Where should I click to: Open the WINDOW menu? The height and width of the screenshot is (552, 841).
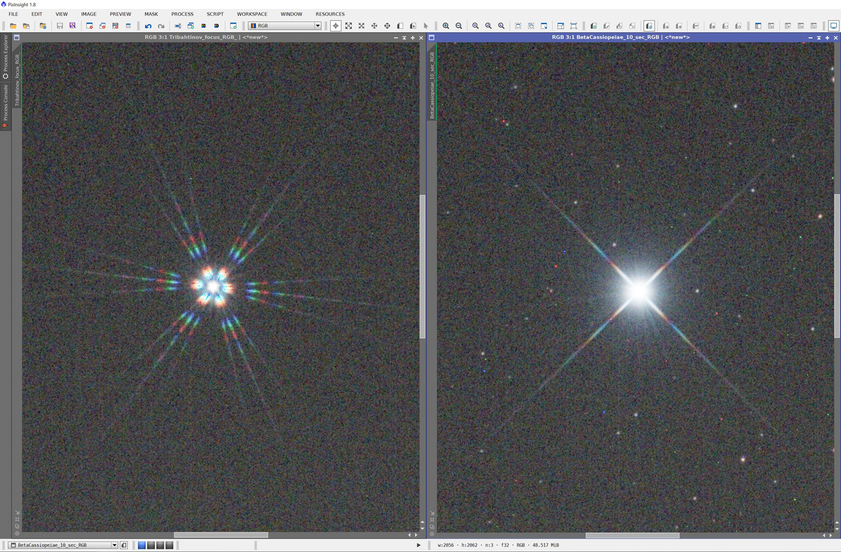(x=291, y=14)
